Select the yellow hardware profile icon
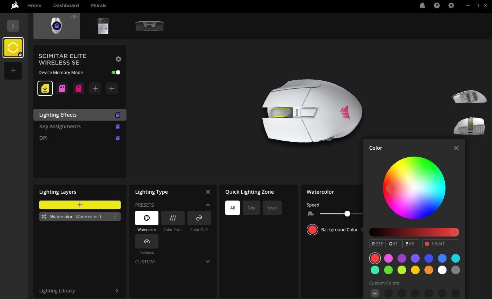Image resolution: width=492 pixels, height=299 pixels. 45,88
